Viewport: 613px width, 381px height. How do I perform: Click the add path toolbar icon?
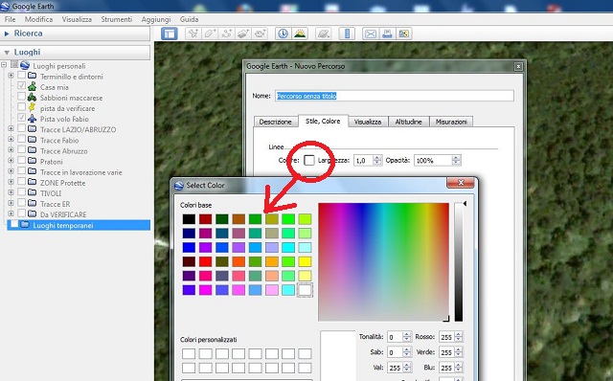point(227,34)
